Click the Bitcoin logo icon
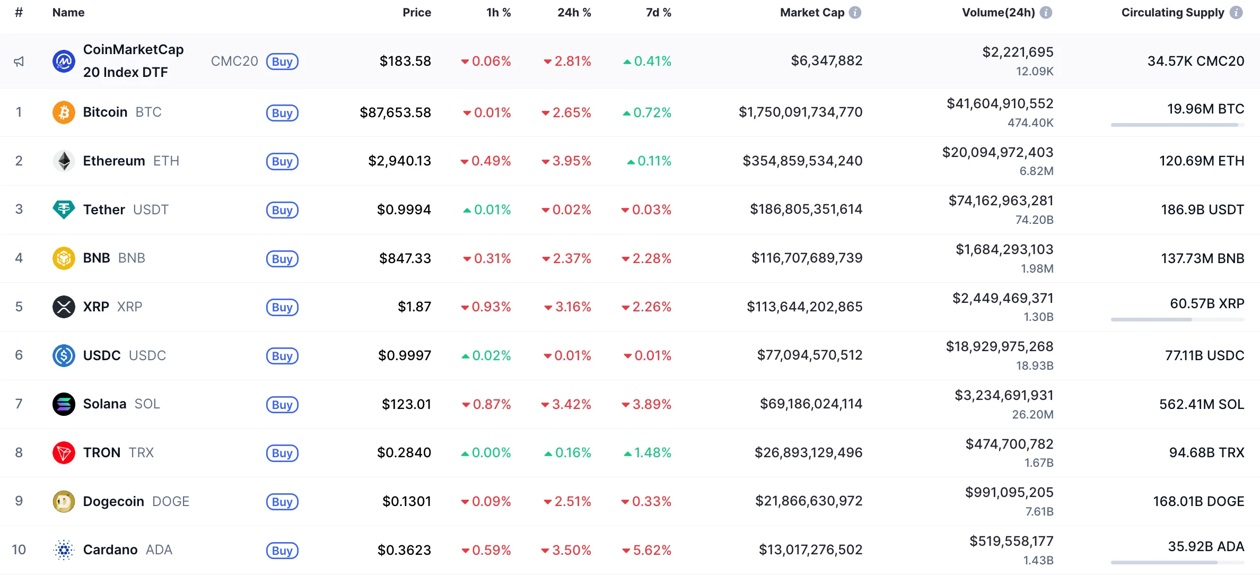 [x=64, y=112]
